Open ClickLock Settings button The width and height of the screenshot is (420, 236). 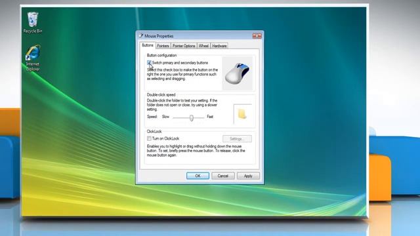[x=237, y=138]
